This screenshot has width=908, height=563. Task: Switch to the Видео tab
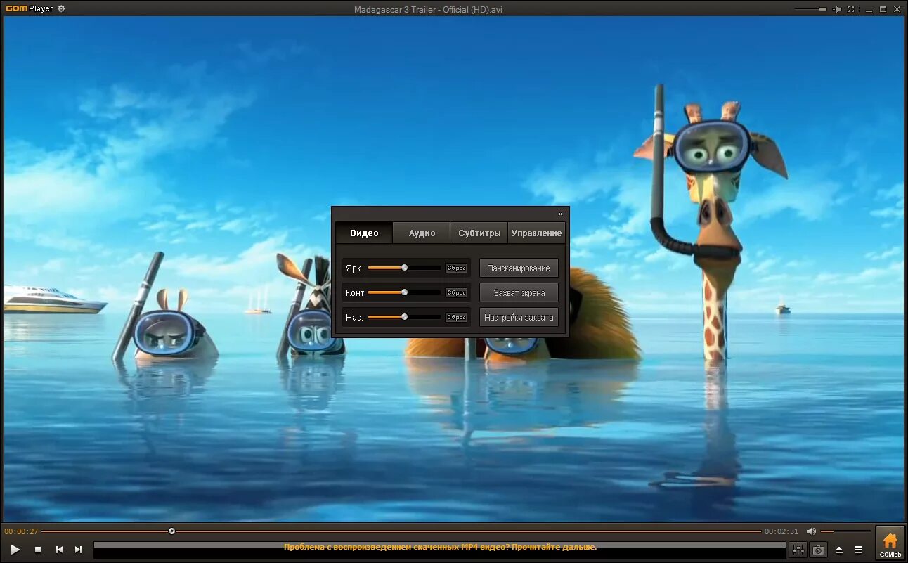point(364,233)
